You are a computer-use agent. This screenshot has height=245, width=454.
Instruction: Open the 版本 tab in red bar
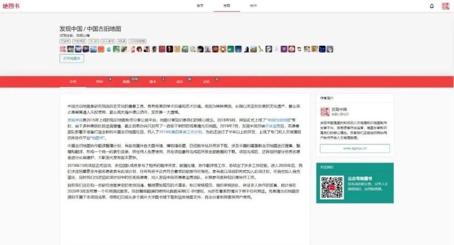click(153, 82)
